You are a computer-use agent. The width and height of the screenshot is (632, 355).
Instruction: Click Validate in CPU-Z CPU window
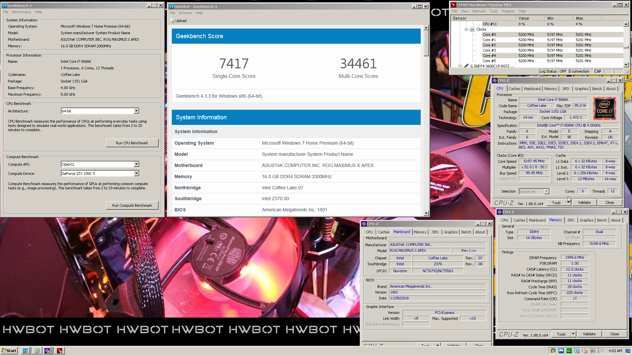click(584, 202)
